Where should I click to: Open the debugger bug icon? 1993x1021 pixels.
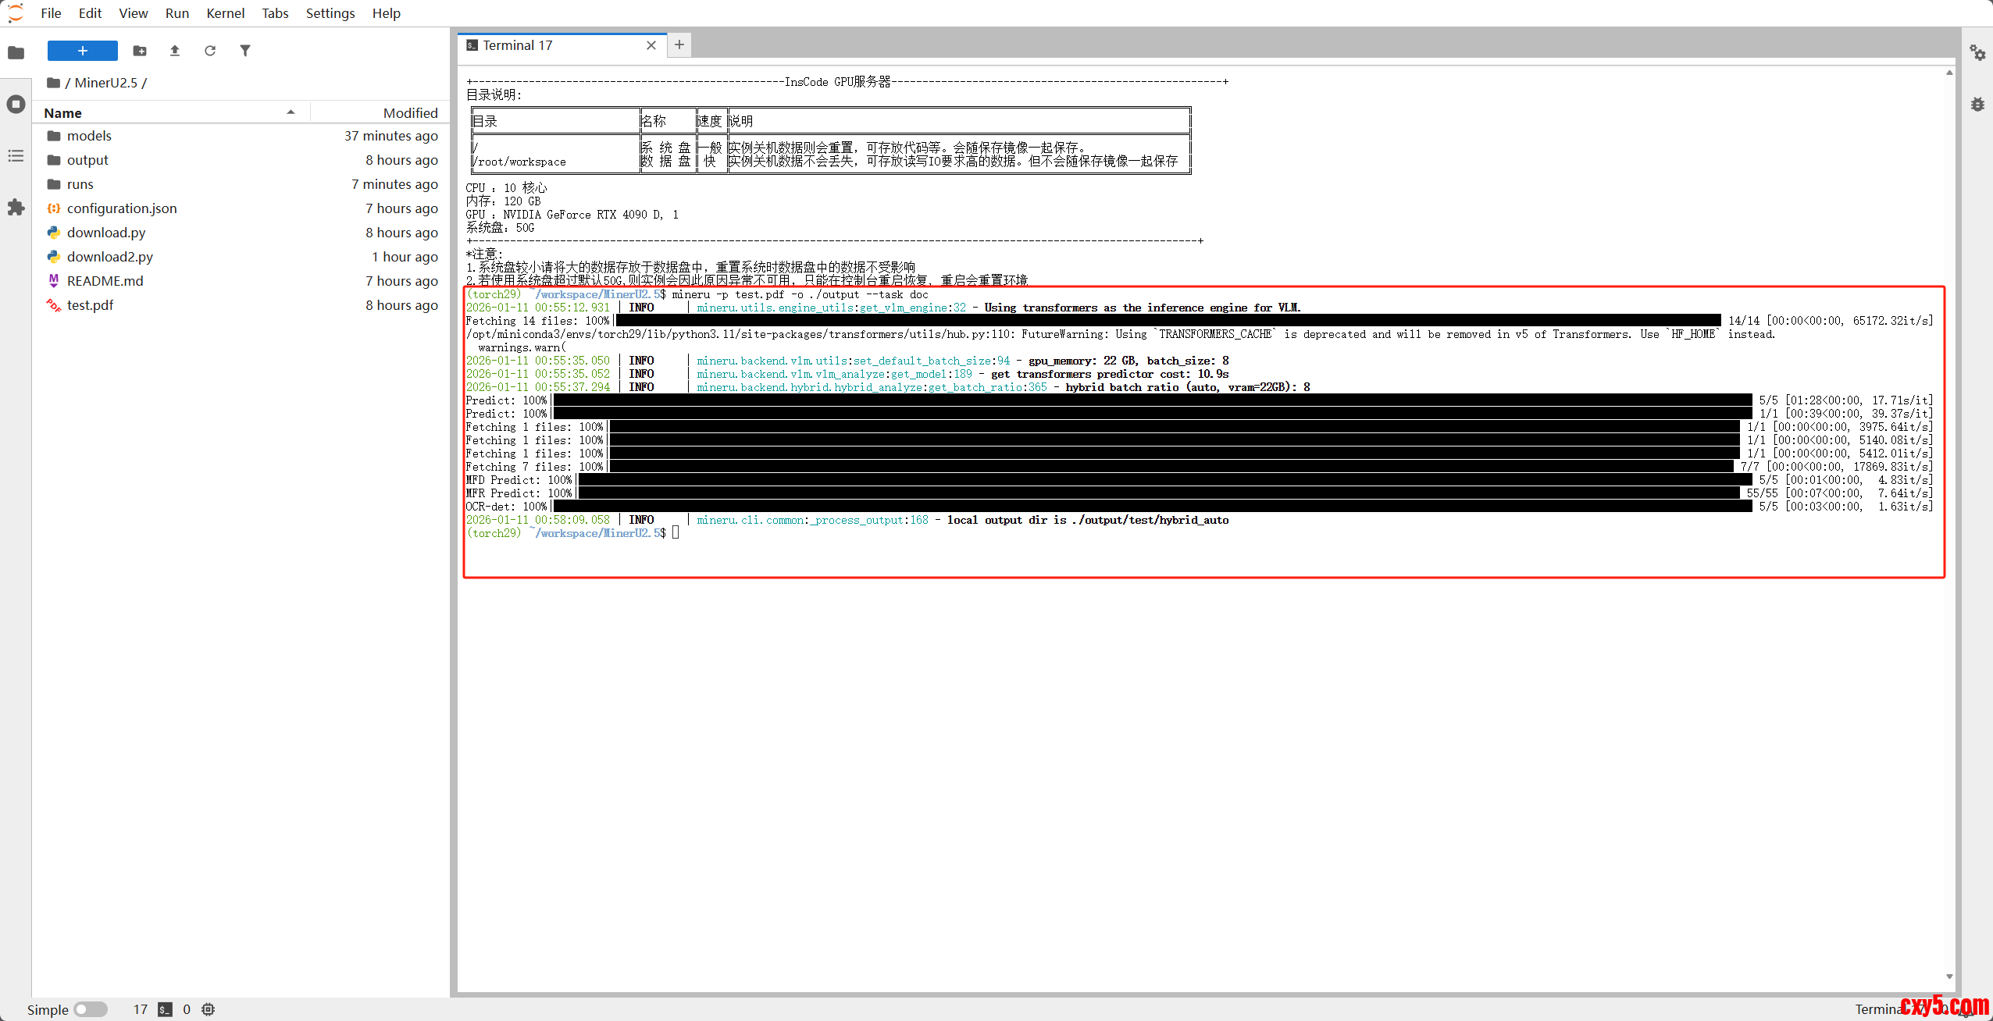pyautogui.click(x=1977, y=105)
